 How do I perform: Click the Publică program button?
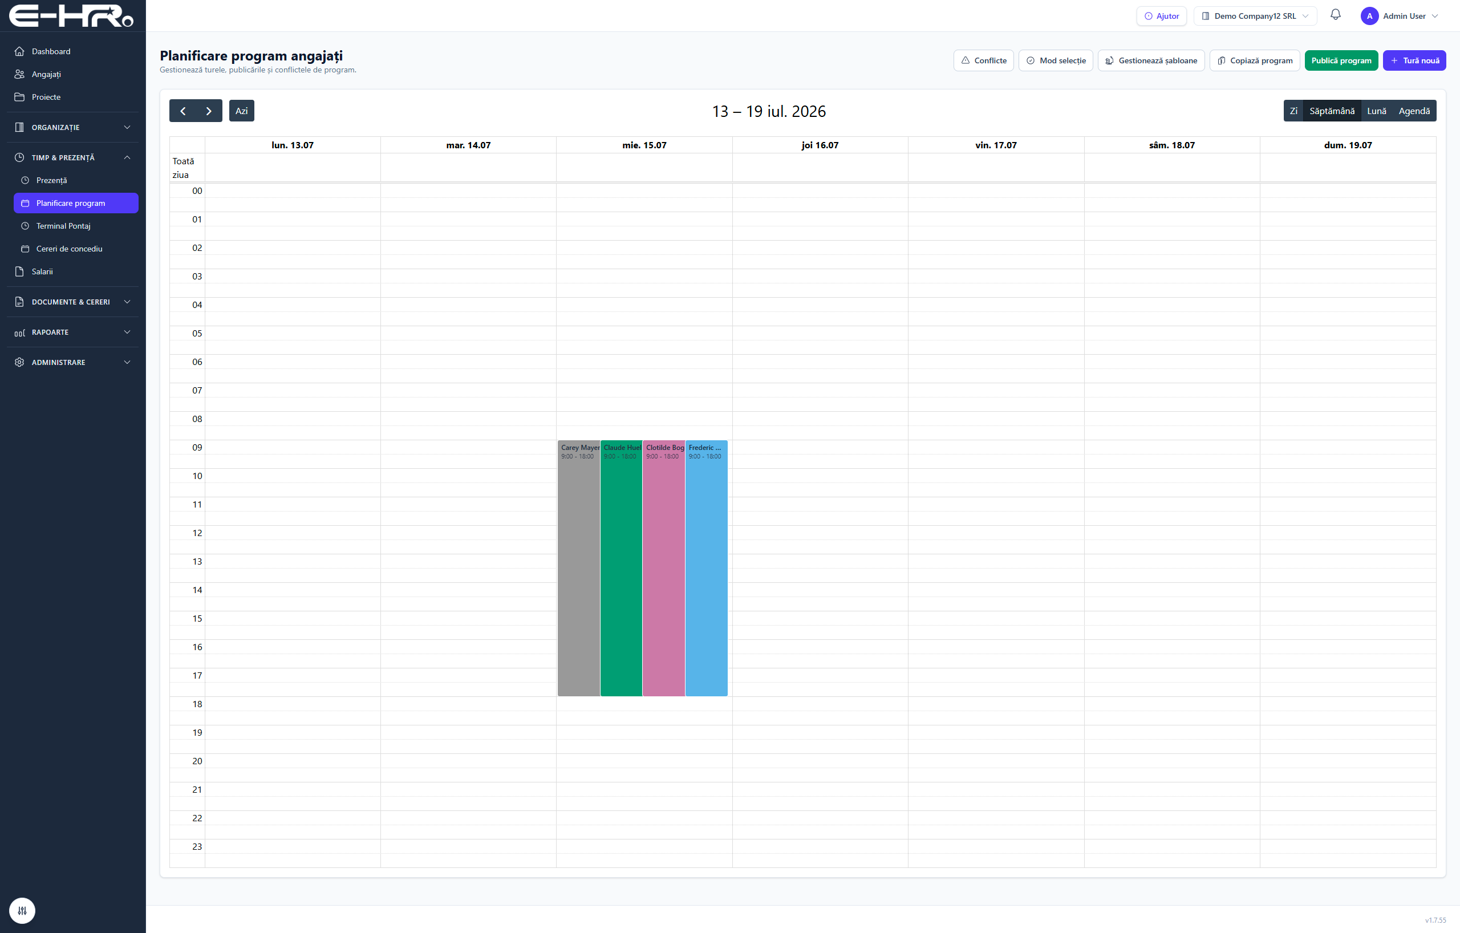coord(1341,60)
